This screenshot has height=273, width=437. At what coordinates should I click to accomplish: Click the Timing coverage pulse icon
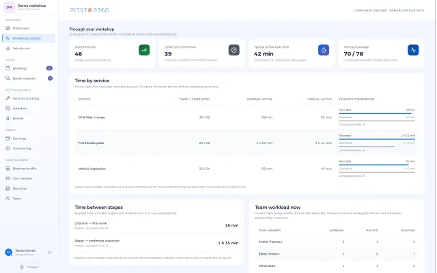413,50
